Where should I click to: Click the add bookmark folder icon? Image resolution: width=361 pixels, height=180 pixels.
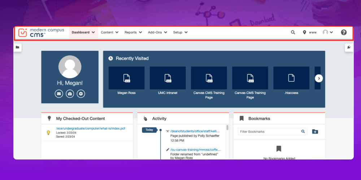click(x=315, y=132)
